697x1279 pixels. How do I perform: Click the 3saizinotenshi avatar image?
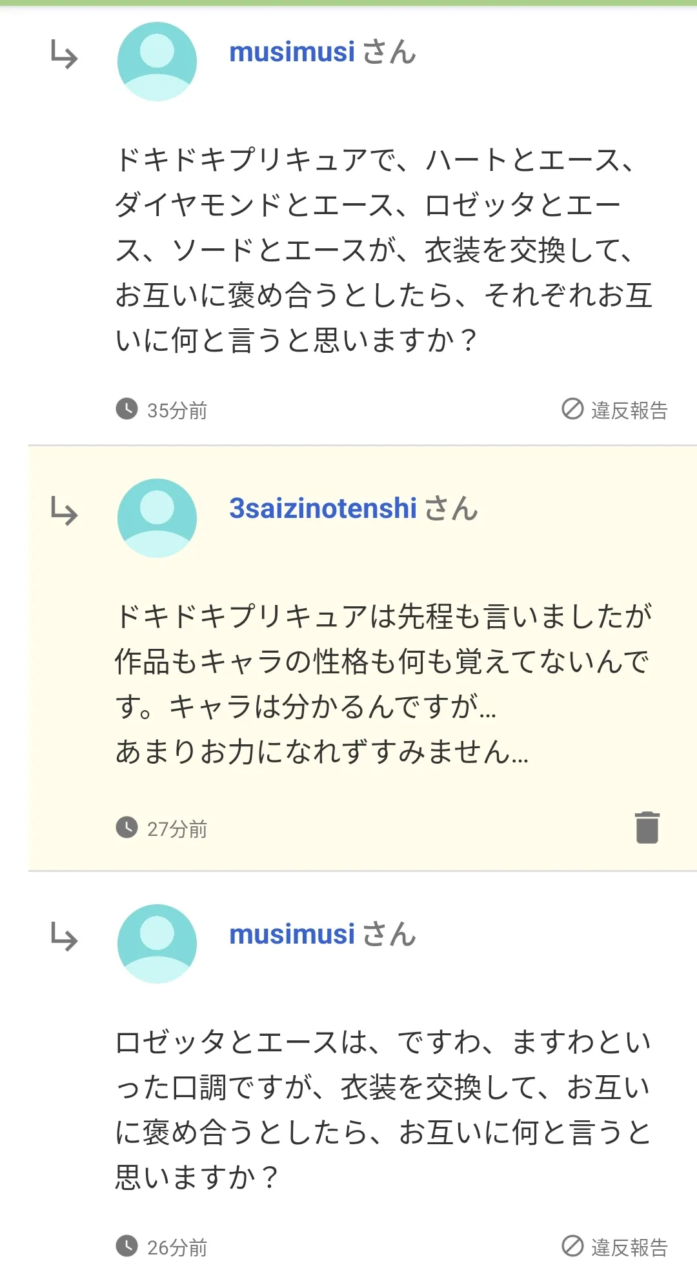tap(157, 518)
